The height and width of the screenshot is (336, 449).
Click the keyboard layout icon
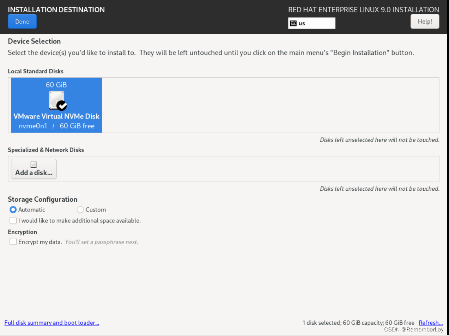point(293,23)
